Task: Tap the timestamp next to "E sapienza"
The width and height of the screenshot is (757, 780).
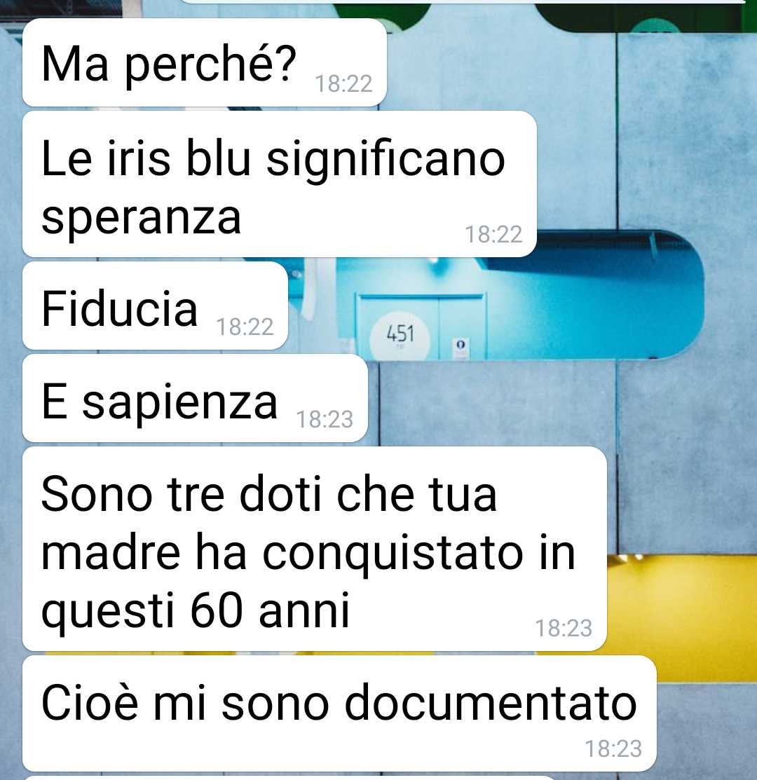Action: click(325, 419)
